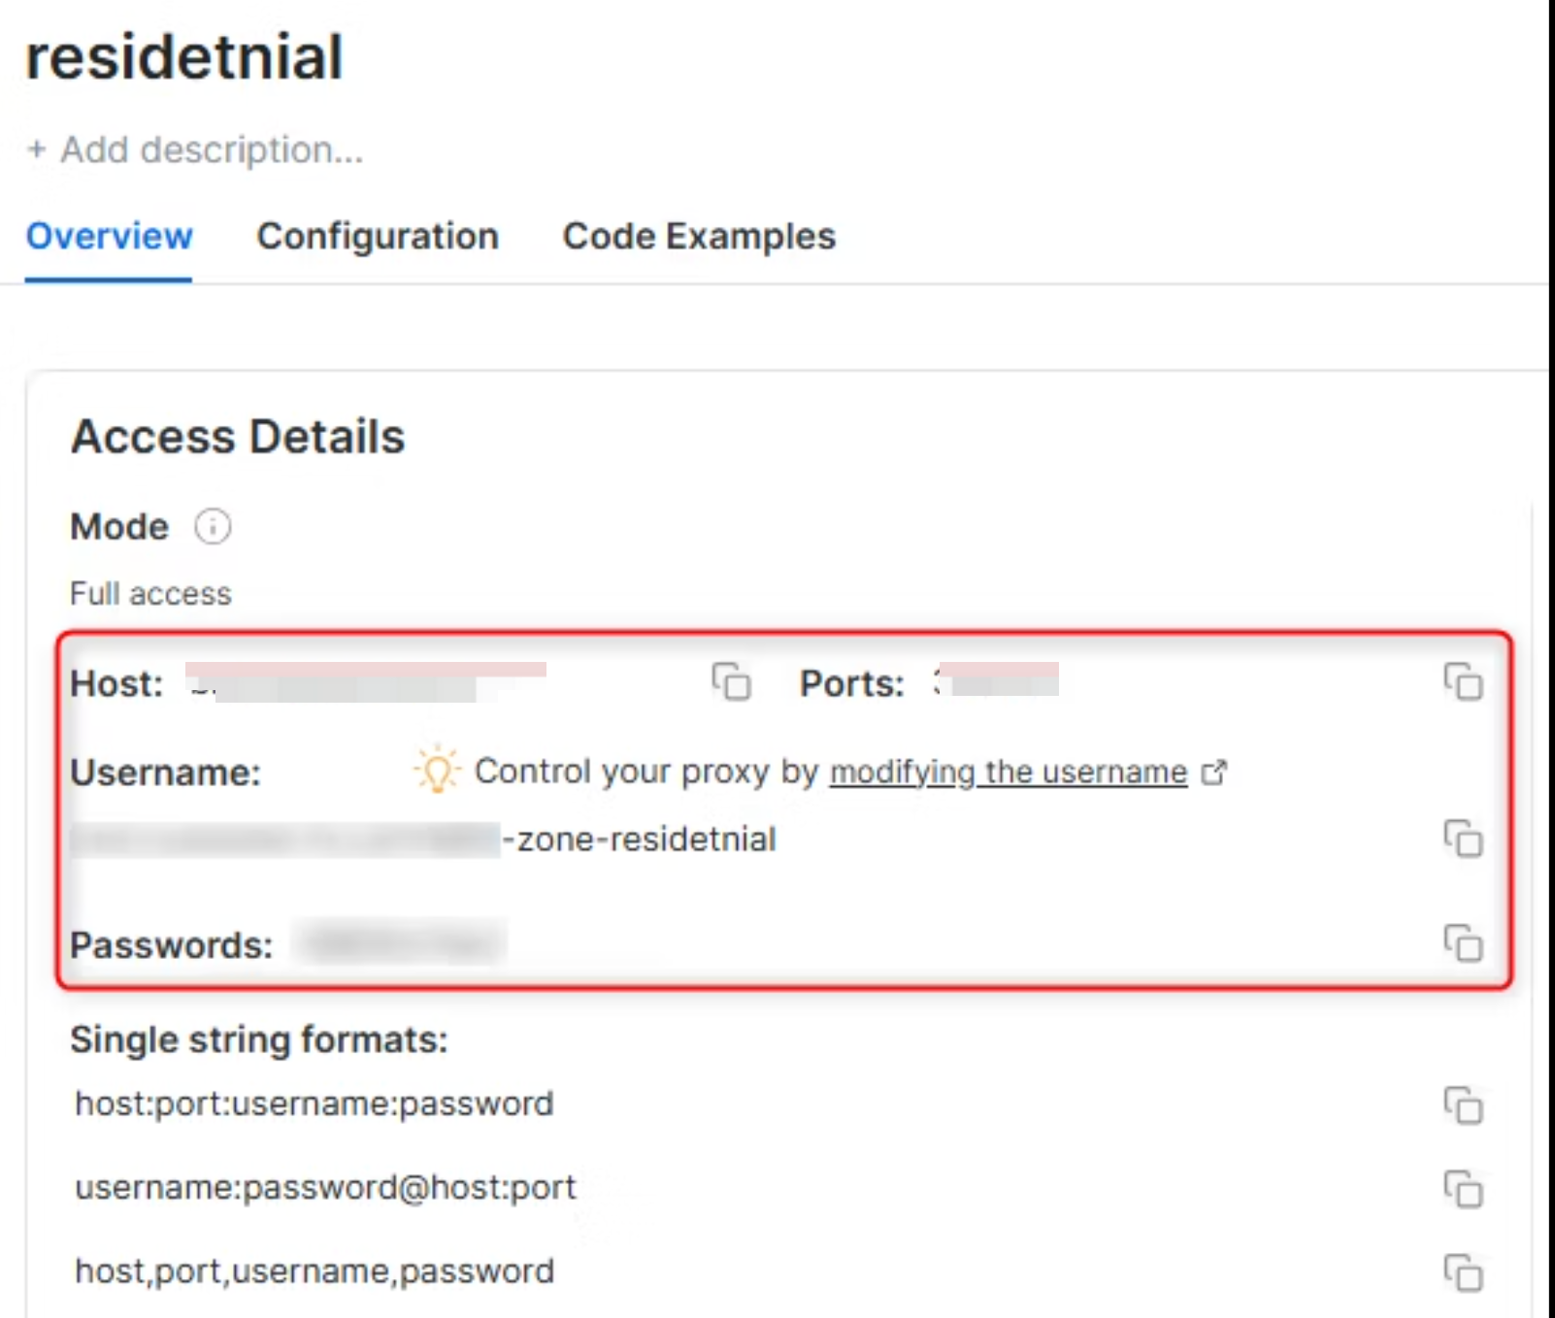Select the blurred password value
Screen dimensions: 1555x1318
400,943
